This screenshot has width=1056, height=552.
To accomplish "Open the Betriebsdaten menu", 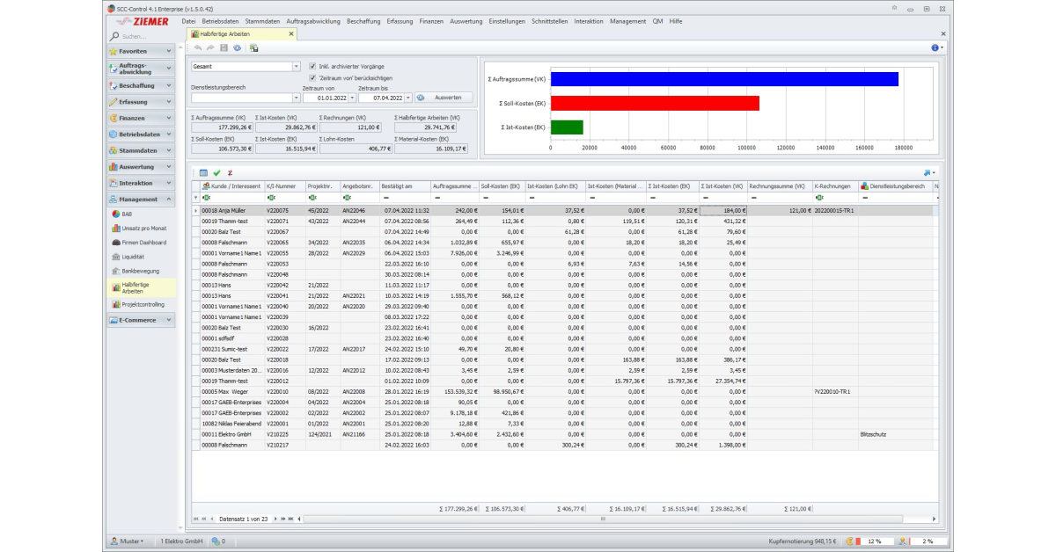I will [x=221, y=20].
